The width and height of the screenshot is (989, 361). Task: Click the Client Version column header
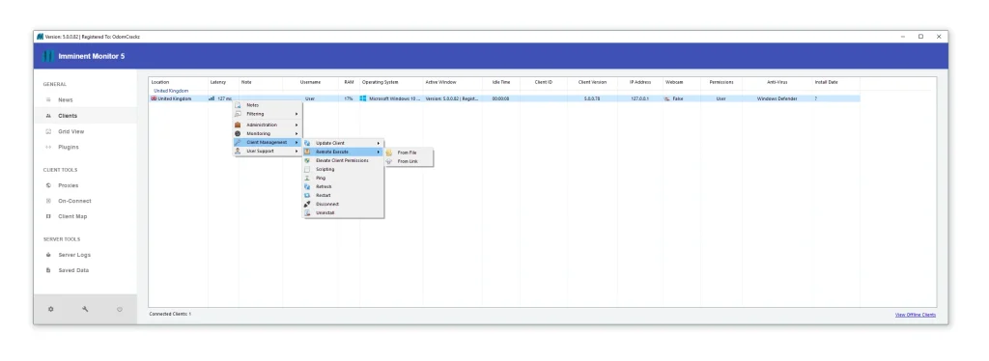pos(592,83)
